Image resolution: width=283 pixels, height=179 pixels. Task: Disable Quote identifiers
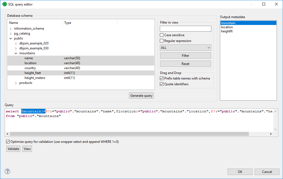162,84
